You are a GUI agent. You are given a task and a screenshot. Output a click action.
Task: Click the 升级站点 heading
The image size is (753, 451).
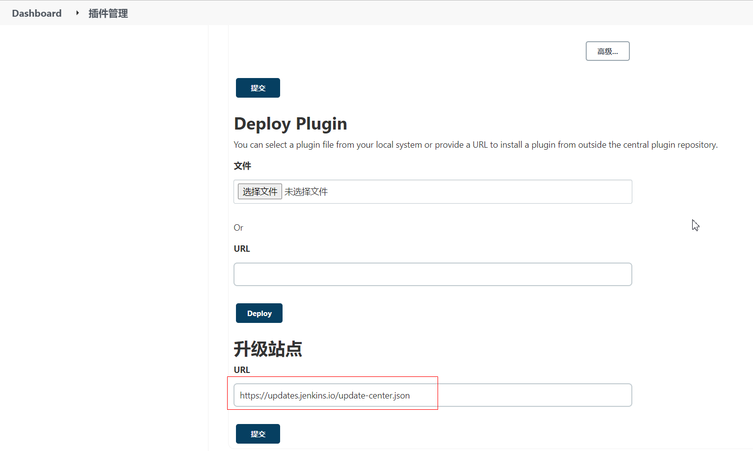pos(268,349)
